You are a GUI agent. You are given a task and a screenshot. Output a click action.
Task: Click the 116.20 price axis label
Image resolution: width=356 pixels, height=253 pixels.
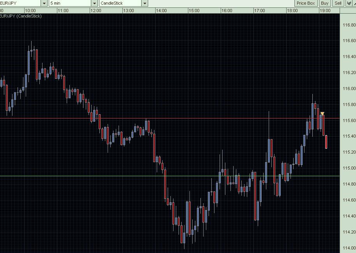click(349, 73)
